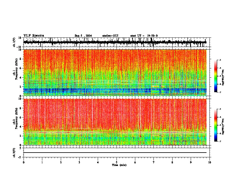
Task: Click the 'station=OUJ' label
Action: [x=110, y=36]
